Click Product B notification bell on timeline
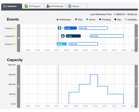Screen dimensions: 139x112 tap(63, 36)
